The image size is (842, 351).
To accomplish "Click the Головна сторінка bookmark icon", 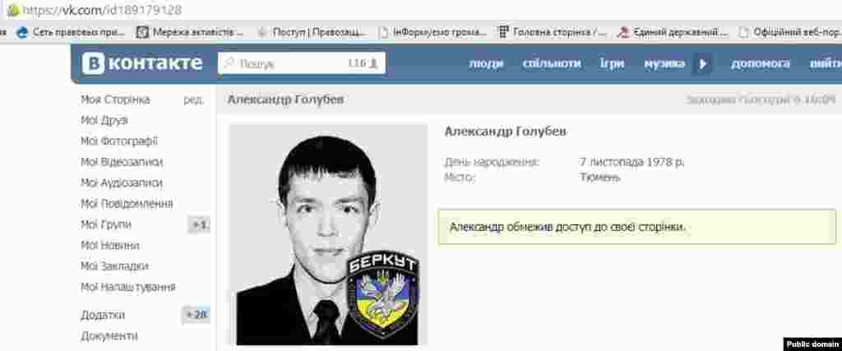I will click(503, 33).
